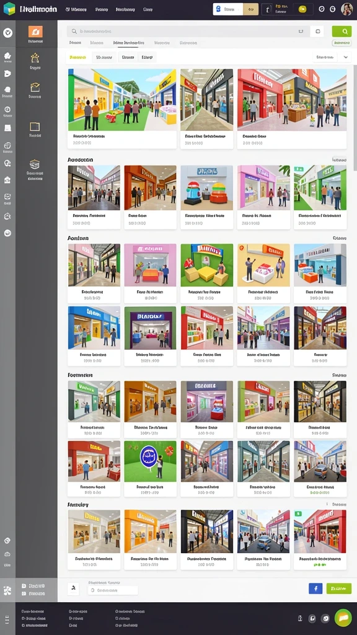This screenshot has height=635, width=357.
Task: Toggle the second small checkbox in the bottom-left panel
Action: pyautogui.click(x=24, y=593)
